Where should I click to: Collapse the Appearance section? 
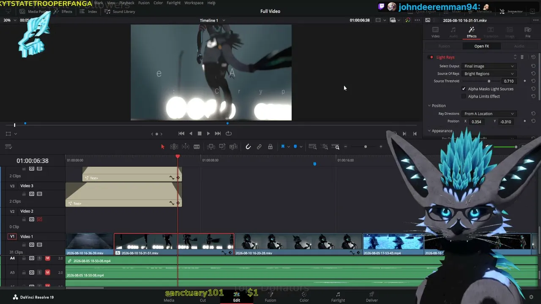click(429, 131)
